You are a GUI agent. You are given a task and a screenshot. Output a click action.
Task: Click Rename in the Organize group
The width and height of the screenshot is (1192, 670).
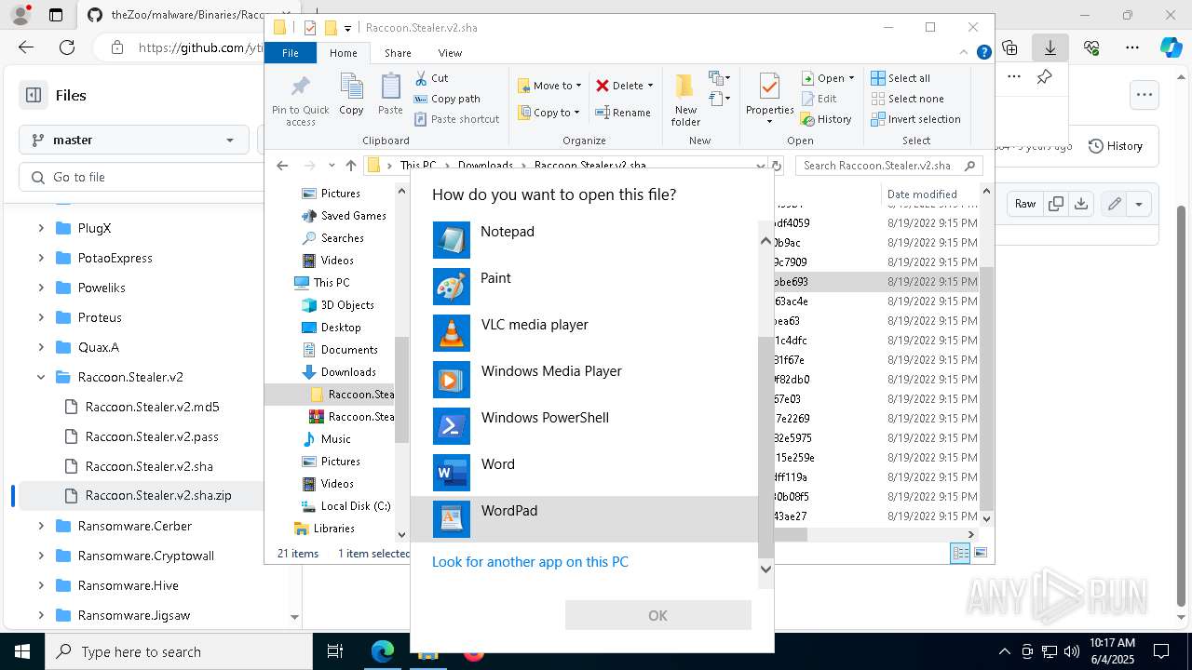tap(623, 113)
